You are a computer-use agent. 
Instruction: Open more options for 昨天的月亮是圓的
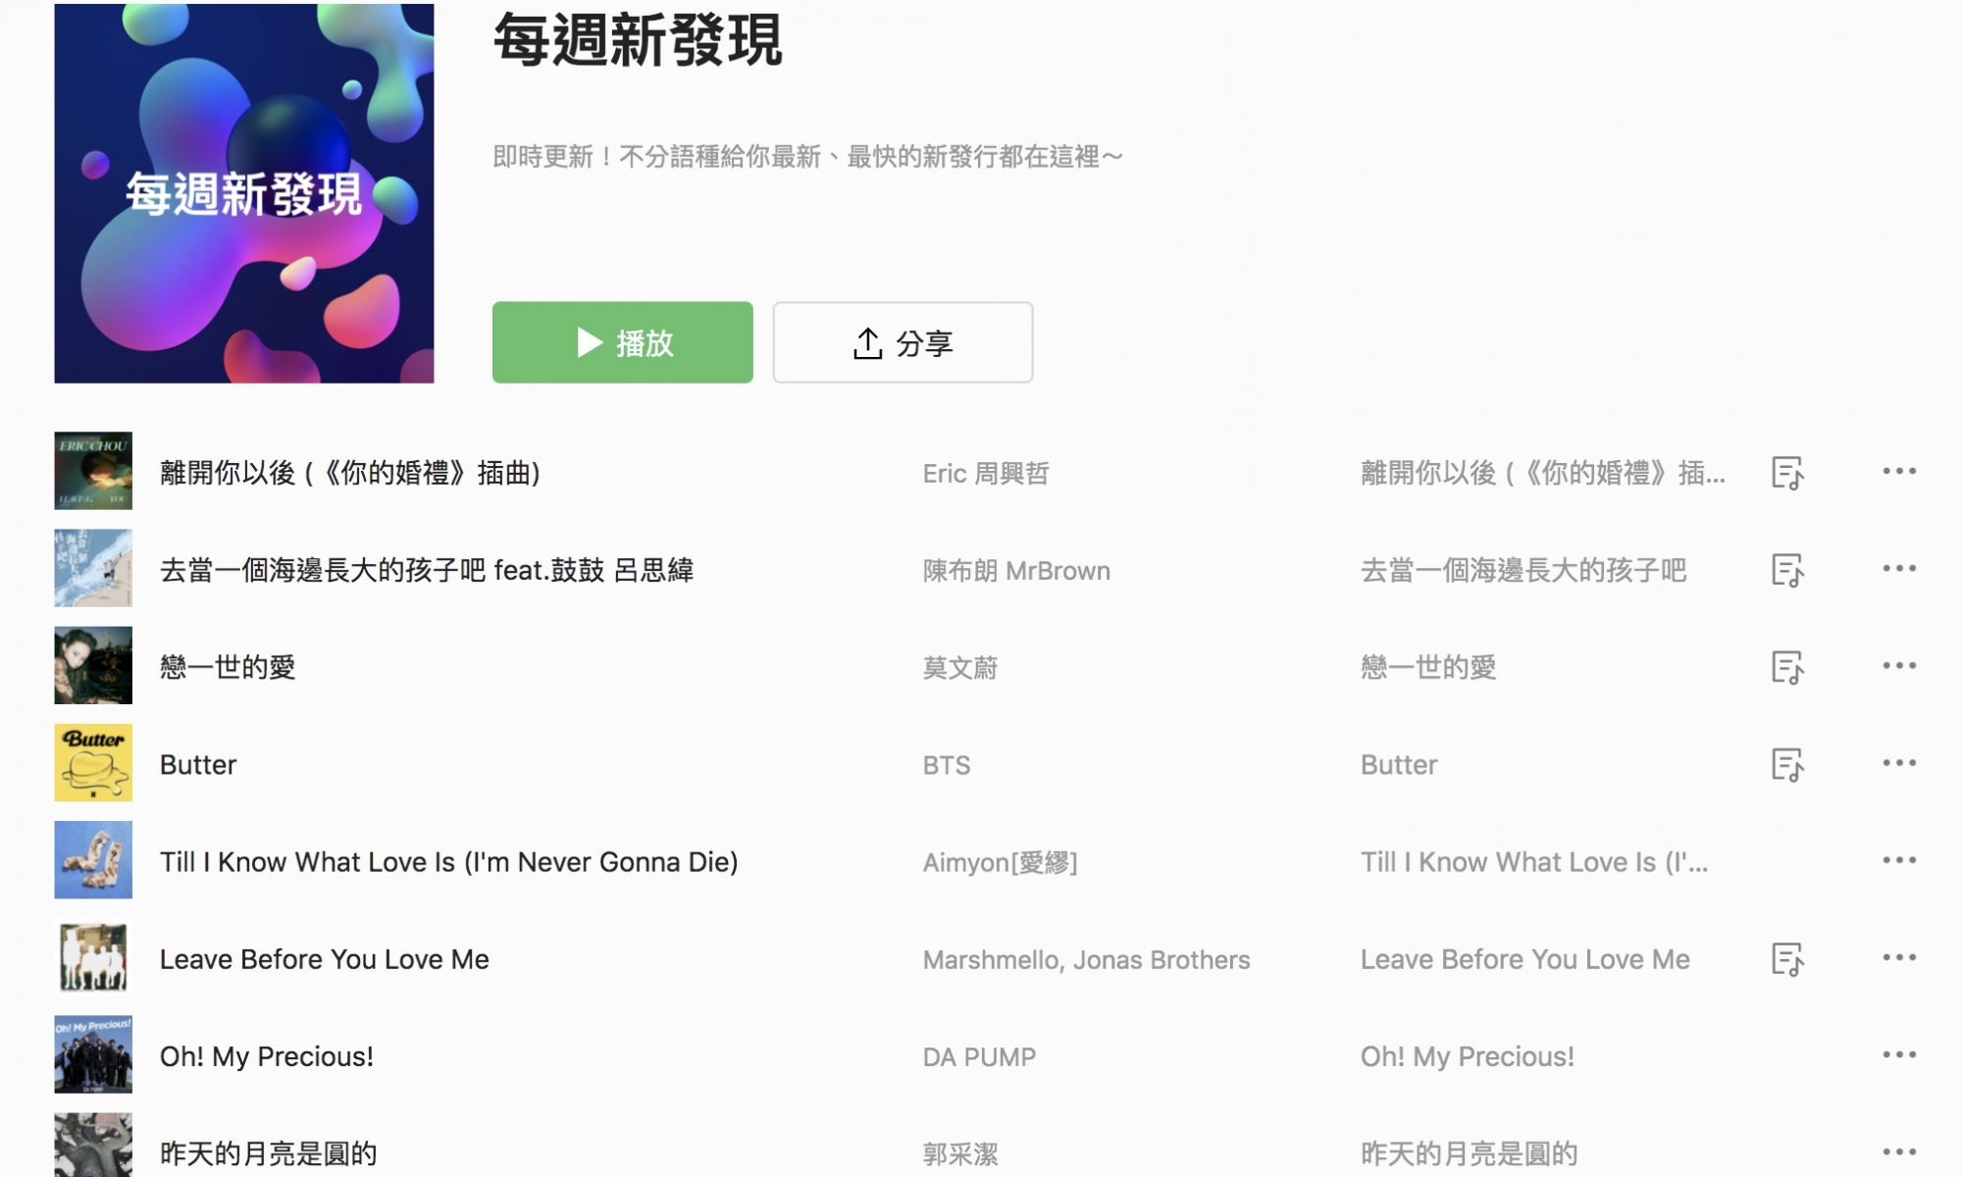pyautogui.click(x=1899, y=1151)
